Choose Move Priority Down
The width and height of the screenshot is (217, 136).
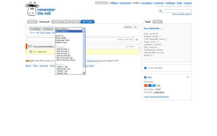[x=65, y=60]
